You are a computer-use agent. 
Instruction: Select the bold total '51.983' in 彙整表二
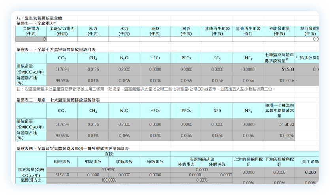point(279,69)
